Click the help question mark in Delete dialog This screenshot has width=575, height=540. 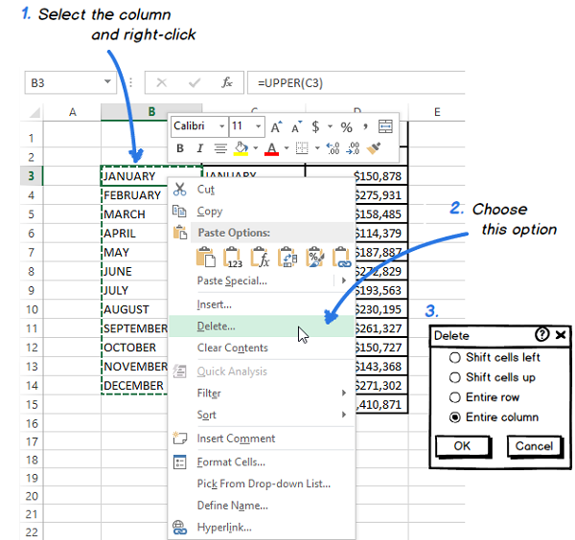tap(541, 334)
